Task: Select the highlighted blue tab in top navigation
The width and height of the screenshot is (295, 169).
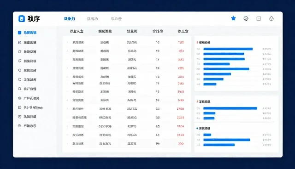Action: coord(70,19)
